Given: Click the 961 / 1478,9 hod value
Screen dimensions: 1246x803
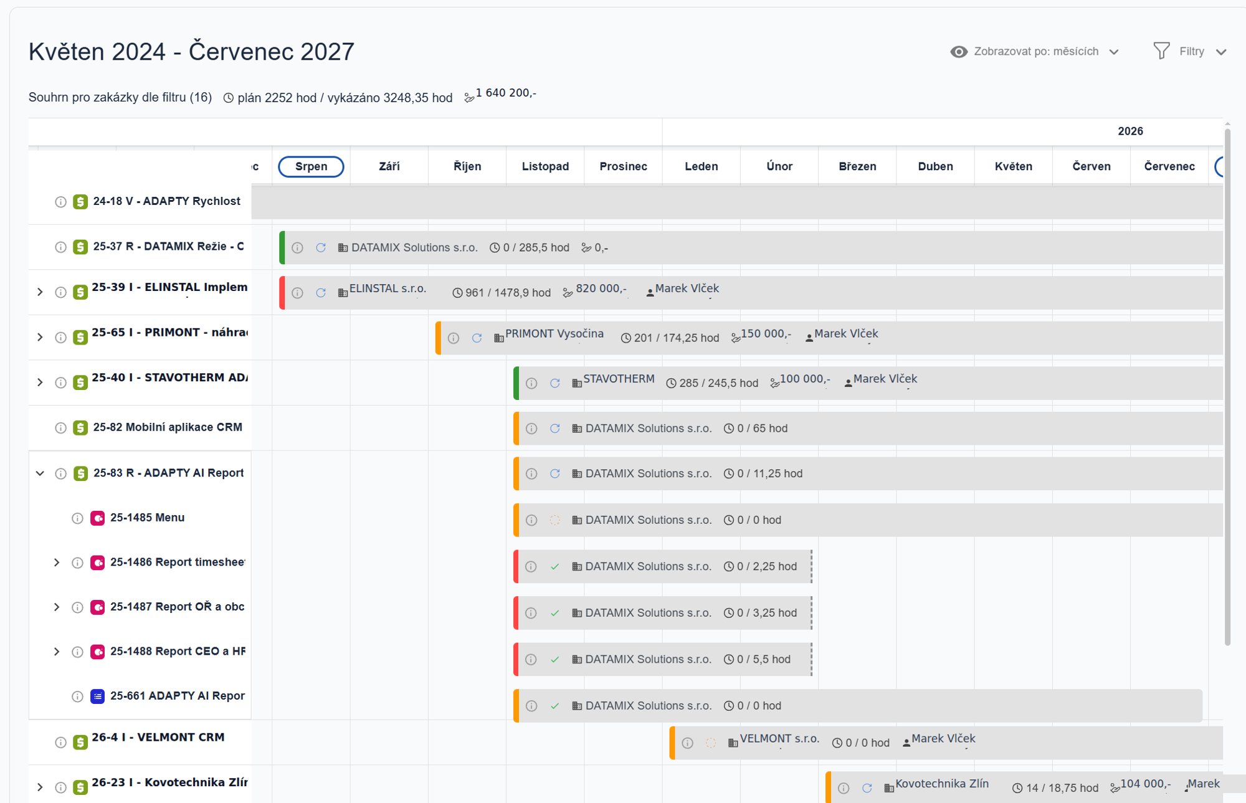Looking at the screenshot, I should click(x=508, y=293).
